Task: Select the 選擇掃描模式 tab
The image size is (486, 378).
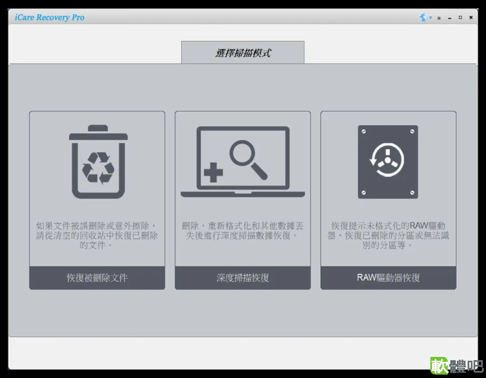Action: [242, 52]
